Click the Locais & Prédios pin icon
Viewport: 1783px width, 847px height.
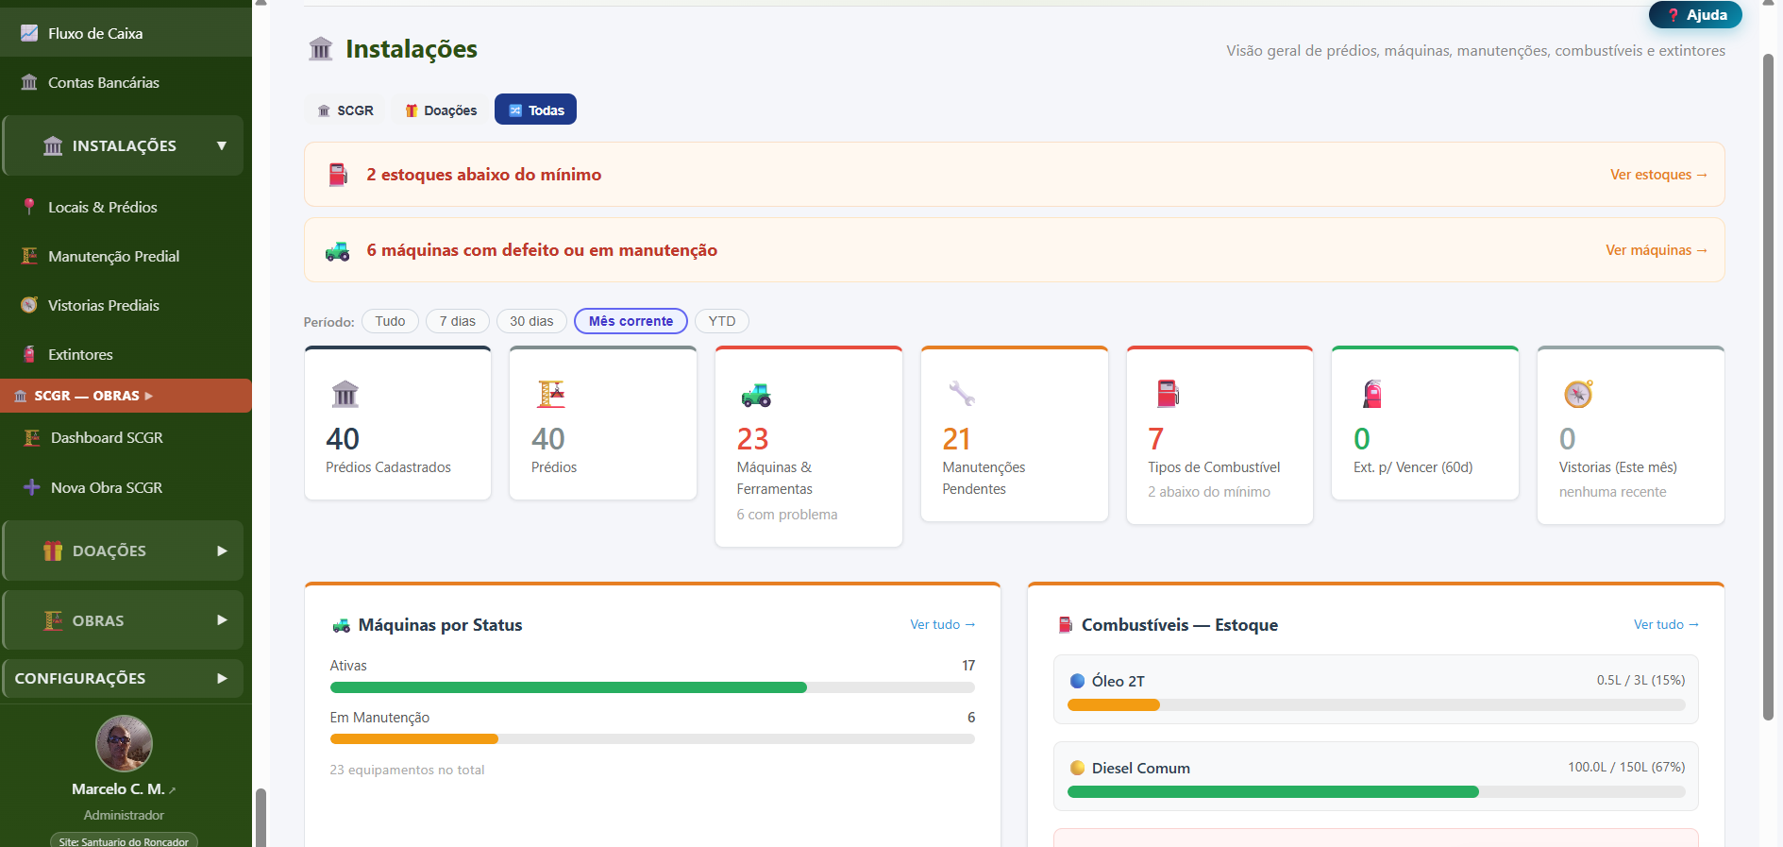[x=29, y=207]
